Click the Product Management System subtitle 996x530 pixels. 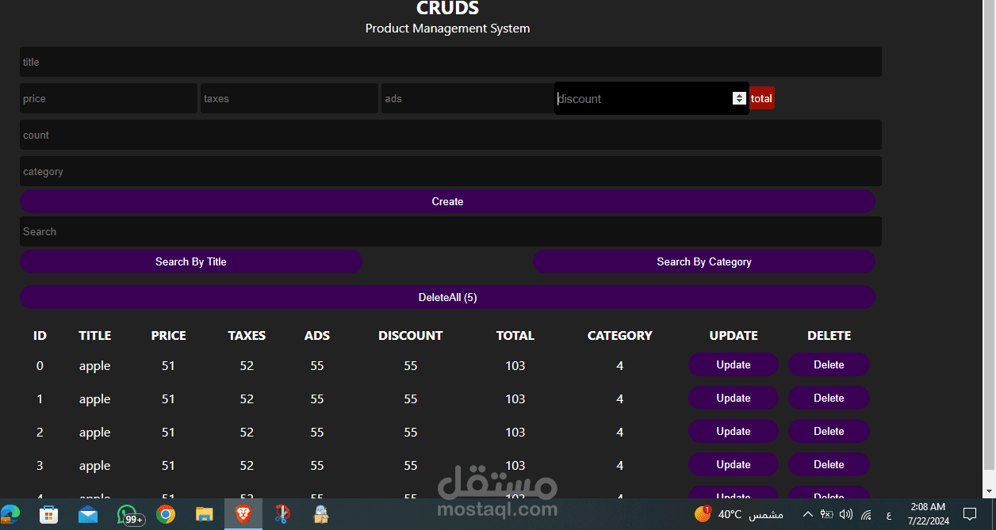(x=447, y=29)
